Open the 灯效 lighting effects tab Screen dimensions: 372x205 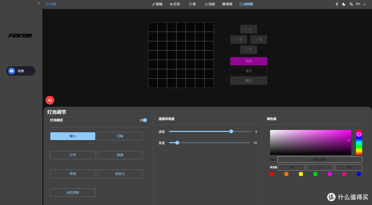pyautogui.click(x=175, y=4)
